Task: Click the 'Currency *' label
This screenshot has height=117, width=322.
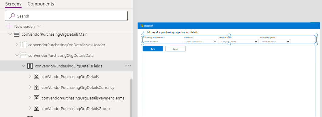Action: (x=189, y=37)
